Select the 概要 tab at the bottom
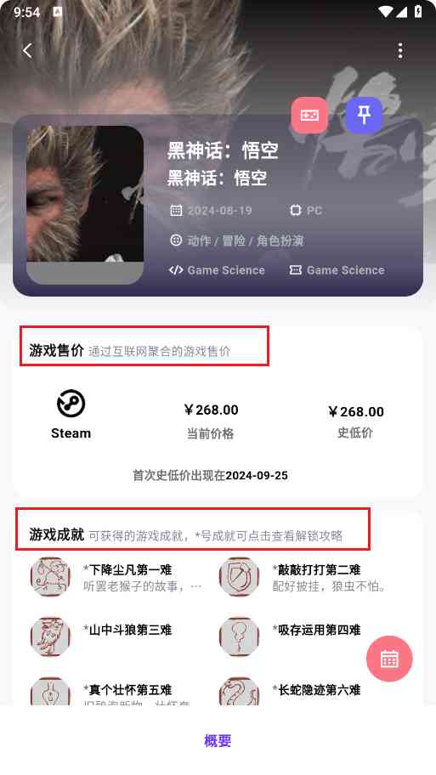 tap(218, 740)
